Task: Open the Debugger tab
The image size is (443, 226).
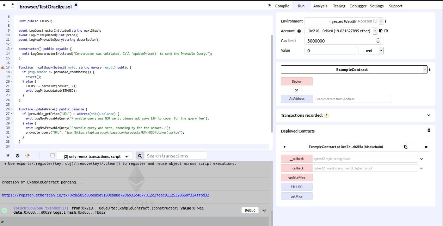Action: pos(358,6)
